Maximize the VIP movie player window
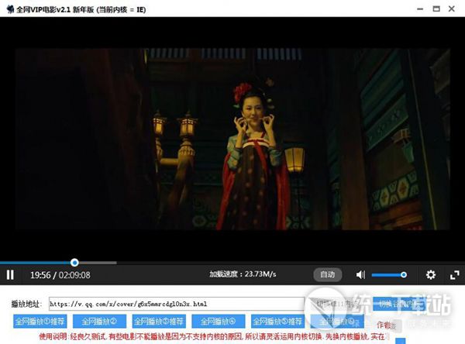 (x=435, y=7)
